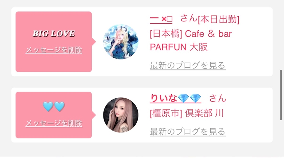Open the pink-haired woman's circular profile photo

(x=121, y=115)
